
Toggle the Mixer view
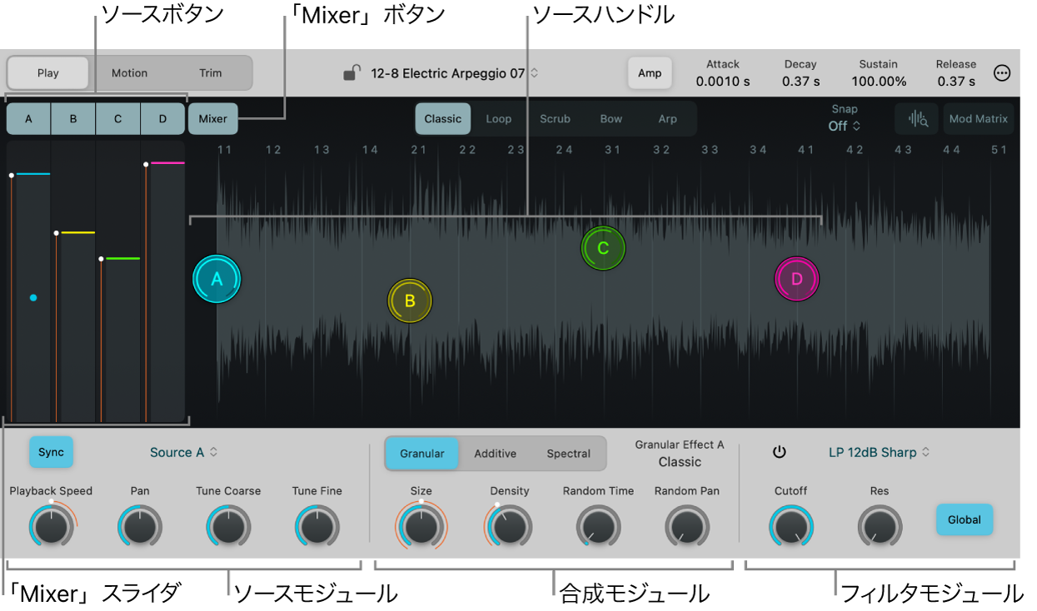tap(212, 118)
